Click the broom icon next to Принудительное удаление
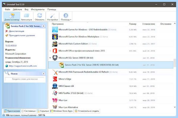 (7, 35)
